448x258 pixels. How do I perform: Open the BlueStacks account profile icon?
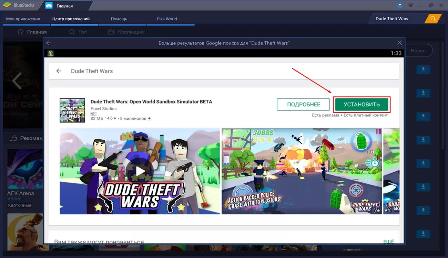[x=400, y=5]
